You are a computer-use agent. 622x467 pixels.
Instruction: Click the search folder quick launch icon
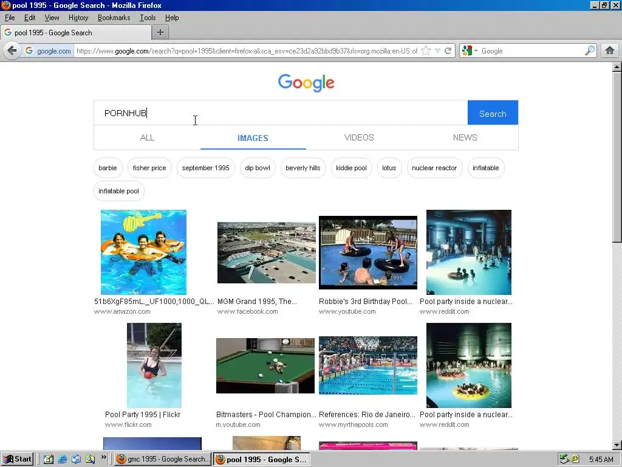pos(90,460)
